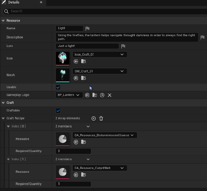Open DA_Resource_CulpritWeb asset dropdown
This screenshot has width=207, height=191.
100,168
